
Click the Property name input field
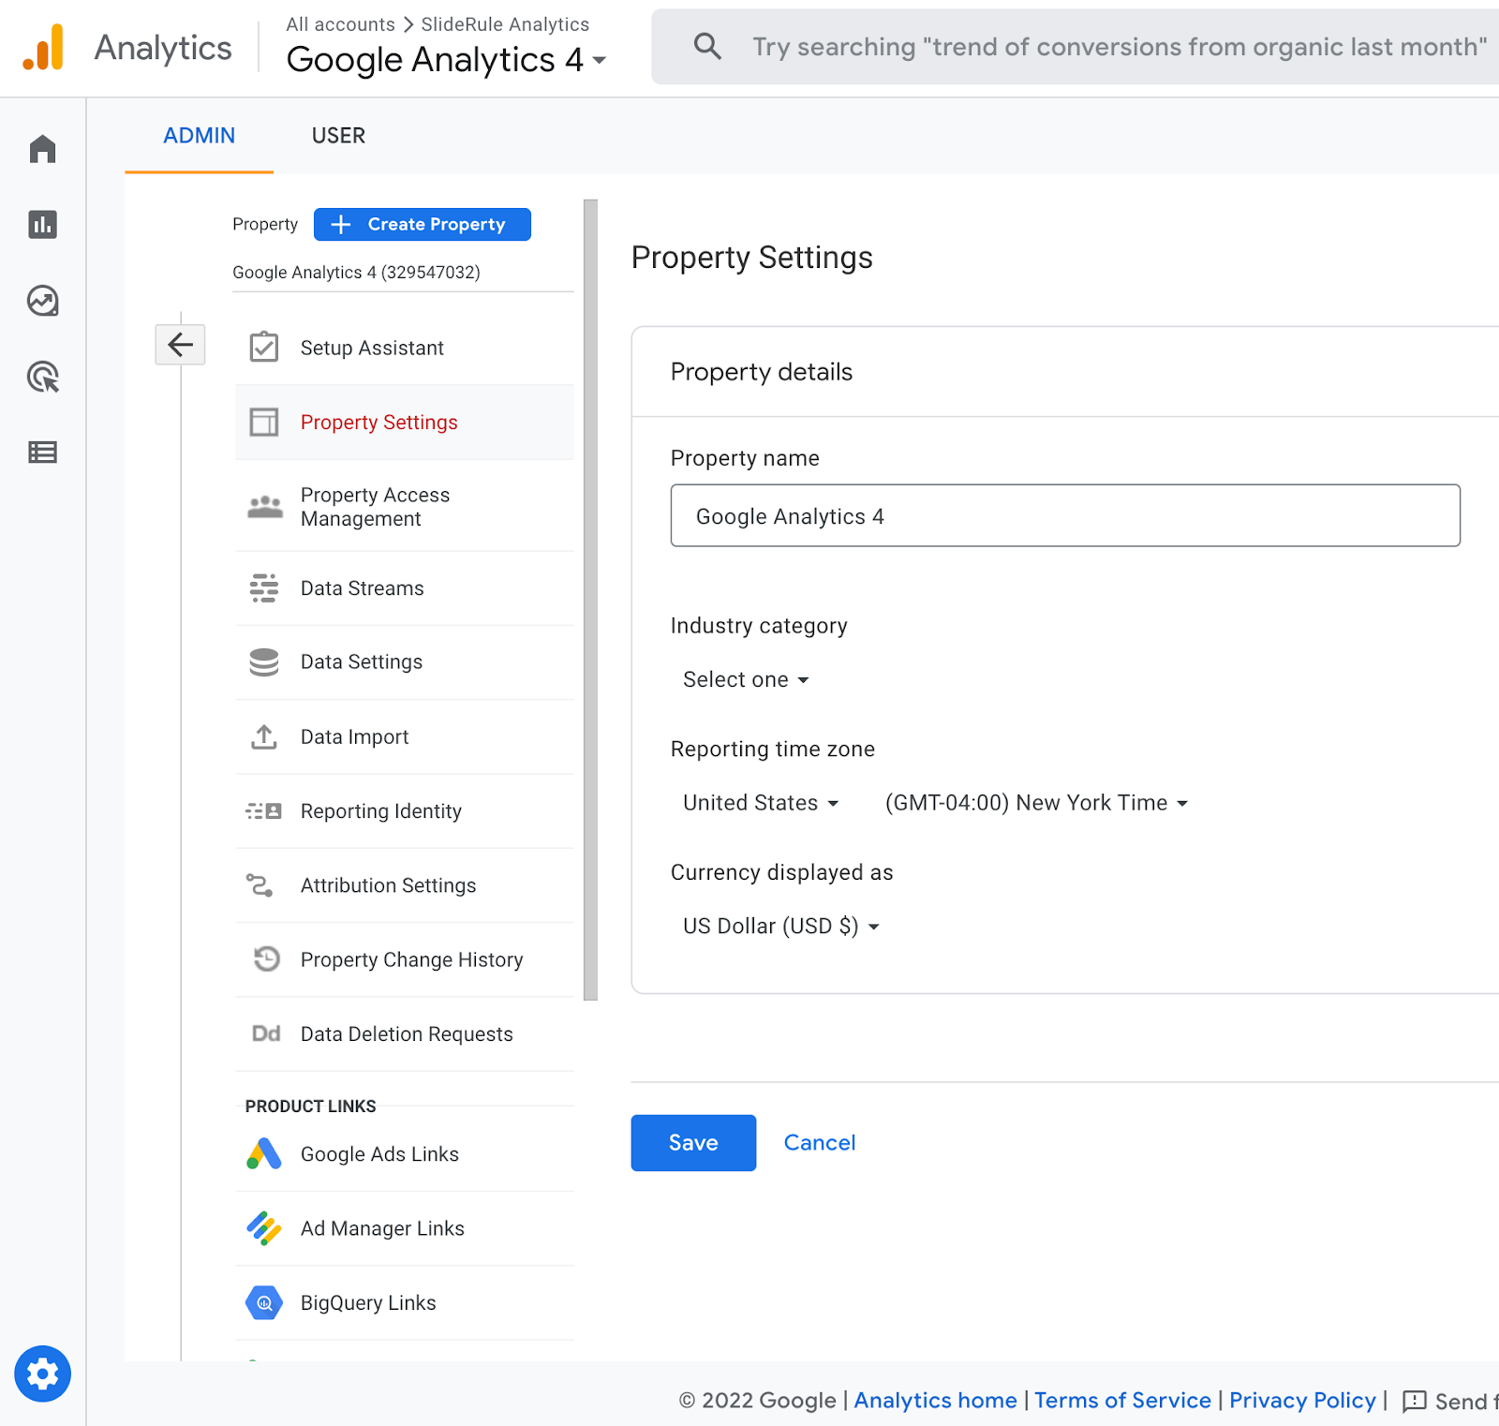(1064, 515)
